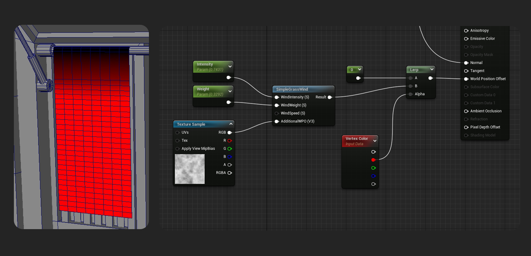Select the SimpleGrassWind node title bar
531x256 pixels.
(303, 89)
